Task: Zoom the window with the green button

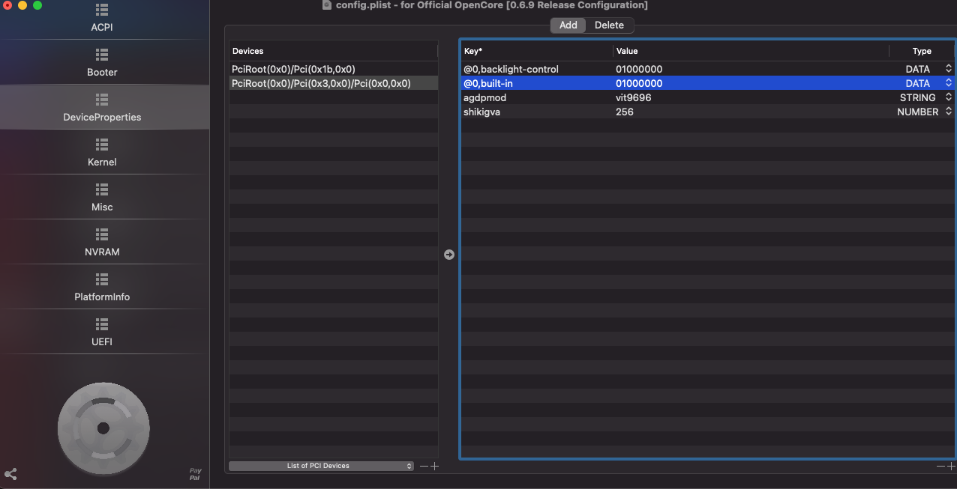Action: [x=37, y=5]
